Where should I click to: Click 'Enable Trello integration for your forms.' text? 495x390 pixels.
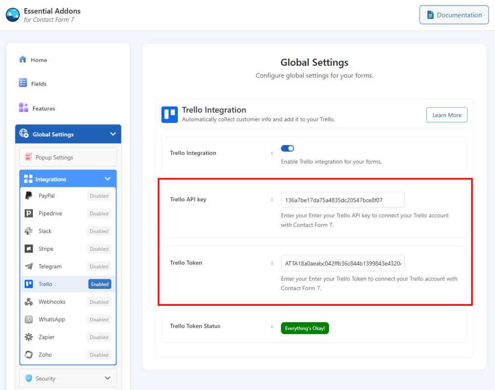click(331, 162)
